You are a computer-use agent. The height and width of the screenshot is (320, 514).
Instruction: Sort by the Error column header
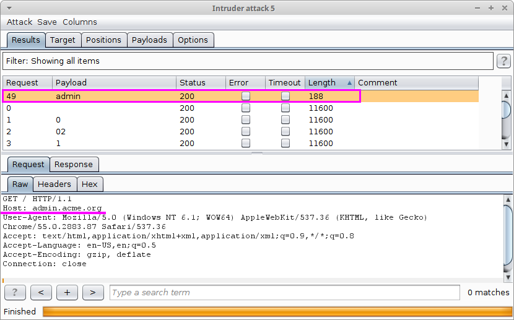pos(245,83)
